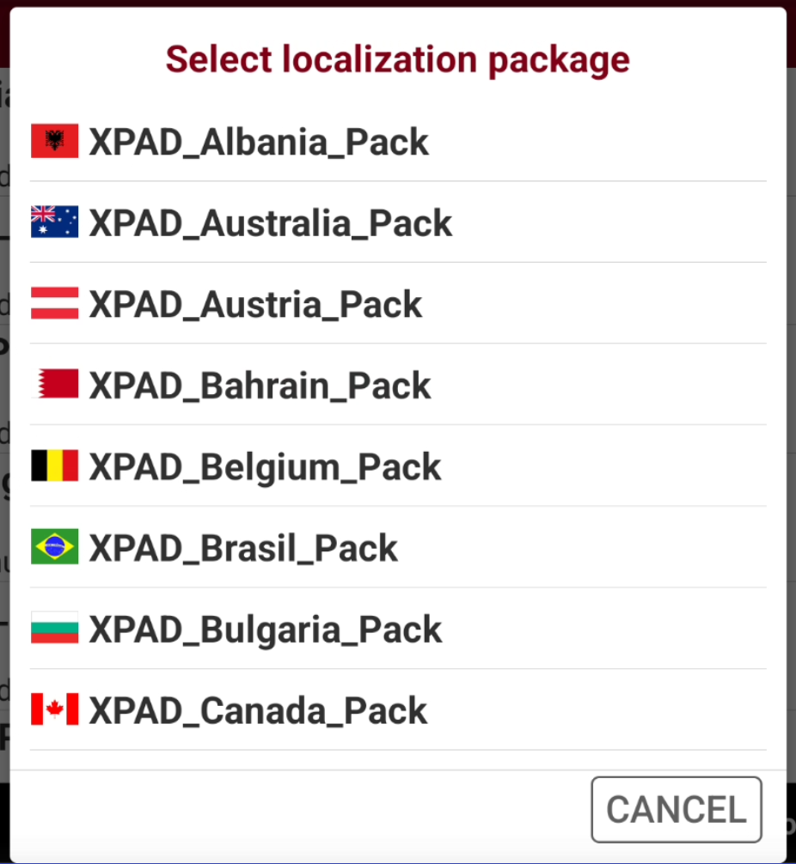Choose XPAD_Australia_Pack from the list
Image resolution: width=796 pixels, height=864 pixels.
398,222
